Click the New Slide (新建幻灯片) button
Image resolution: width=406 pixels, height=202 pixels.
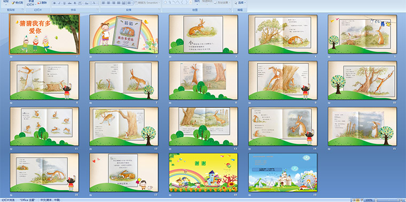point(30,3)
